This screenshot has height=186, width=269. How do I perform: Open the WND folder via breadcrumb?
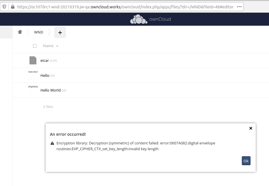point(38,32)
